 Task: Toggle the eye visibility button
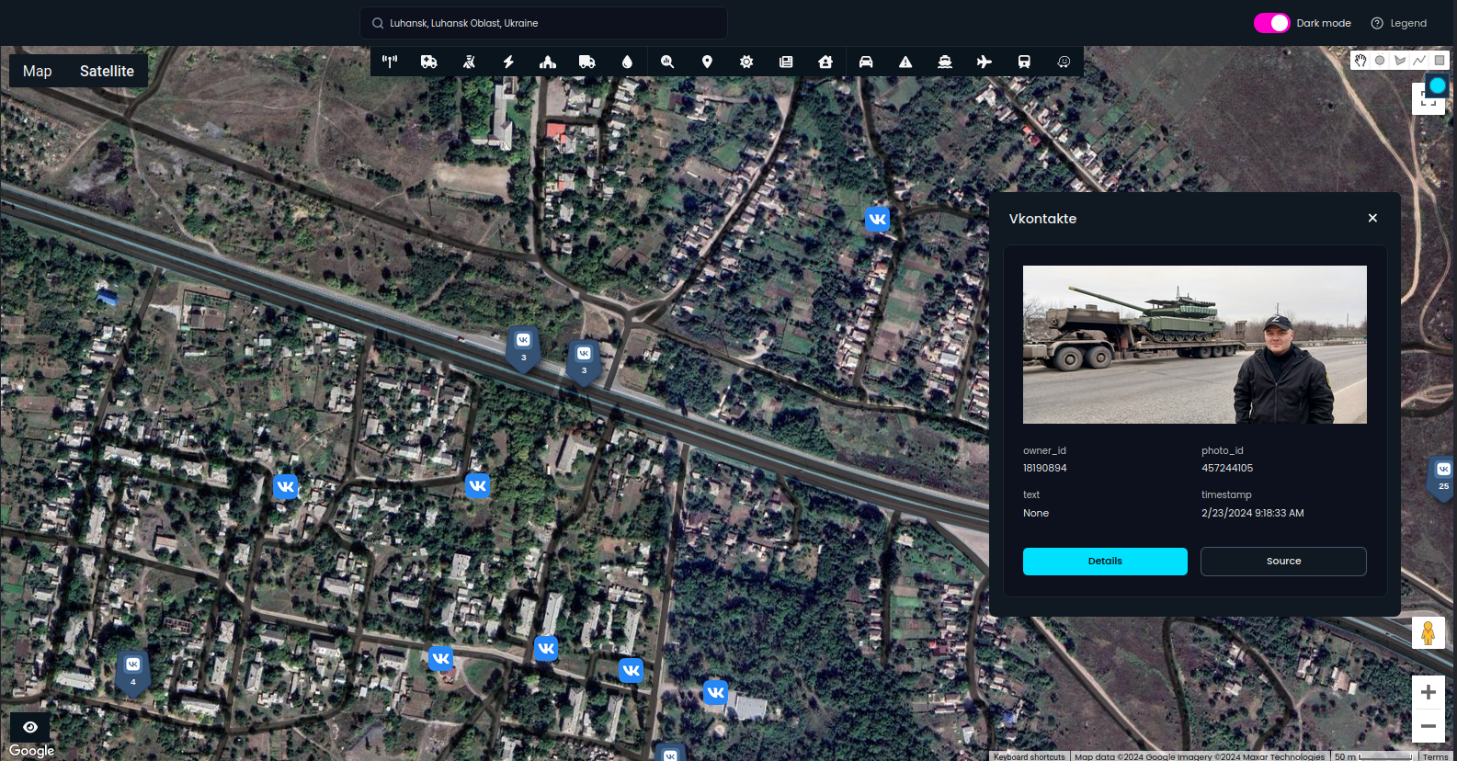coord(30,727)
